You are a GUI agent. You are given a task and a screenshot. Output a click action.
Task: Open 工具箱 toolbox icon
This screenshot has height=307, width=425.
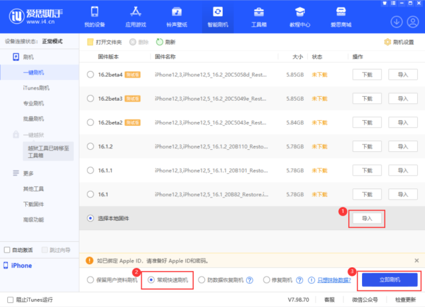pyautogui.click(x=259, y=12)
